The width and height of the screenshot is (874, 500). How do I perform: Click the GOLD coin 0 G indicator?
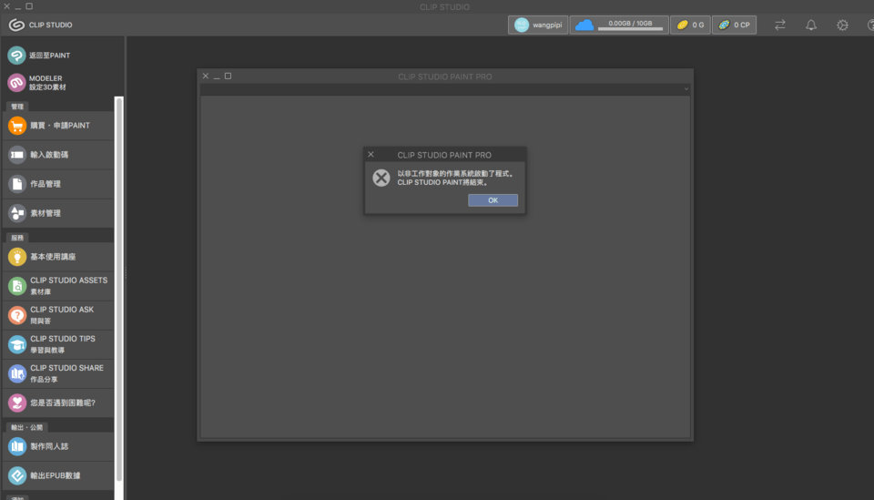click(690, 25)
